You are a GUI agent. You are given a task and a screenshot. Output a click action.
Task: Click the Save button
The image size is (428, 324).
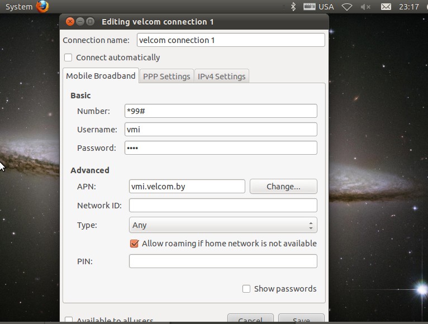pos(301,319)
